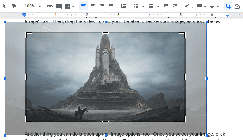Viewport: 243px width, 140px height.
Task: Toggle left align
Action: click(x=83, y=6)
